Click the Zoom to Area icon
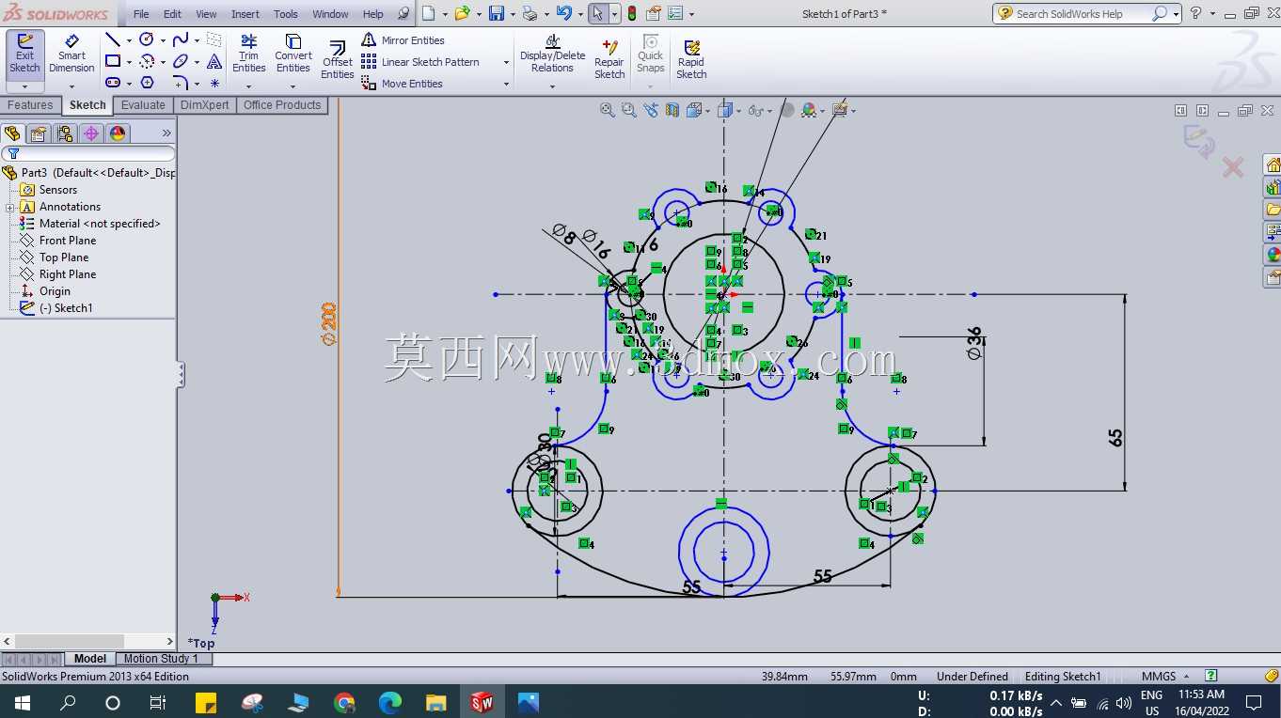 pos(628,110)
